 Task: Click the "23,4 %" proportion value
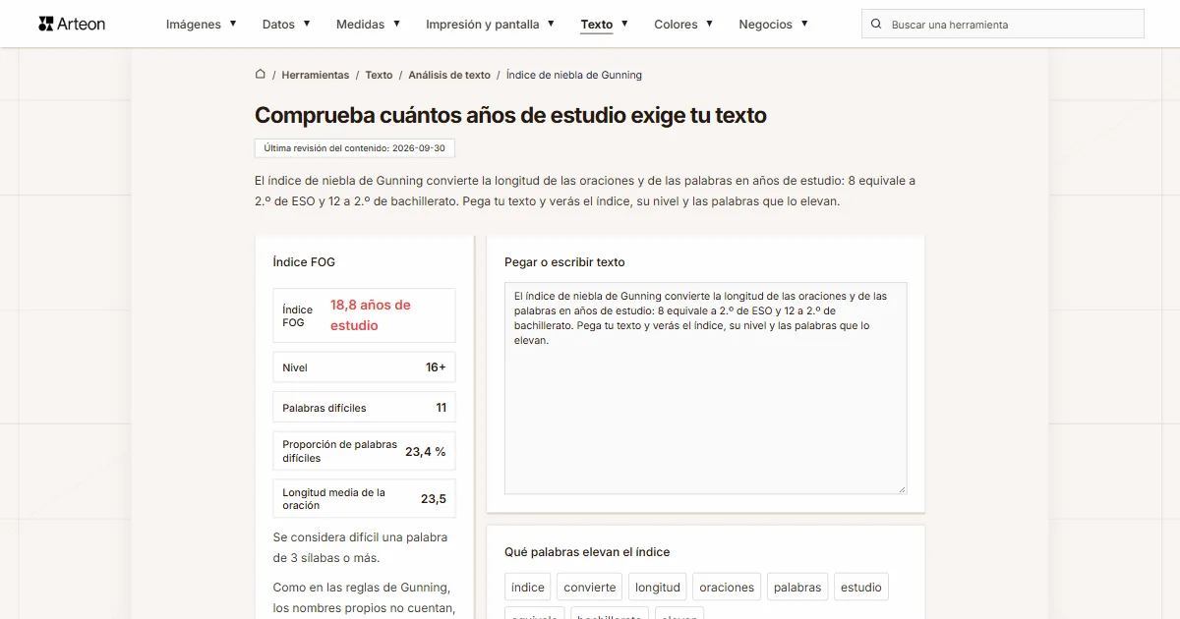click(x=426, y=452)
